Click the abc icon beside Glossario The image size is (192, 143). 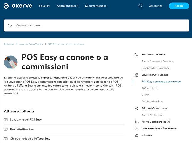click(x=137, y=135)
